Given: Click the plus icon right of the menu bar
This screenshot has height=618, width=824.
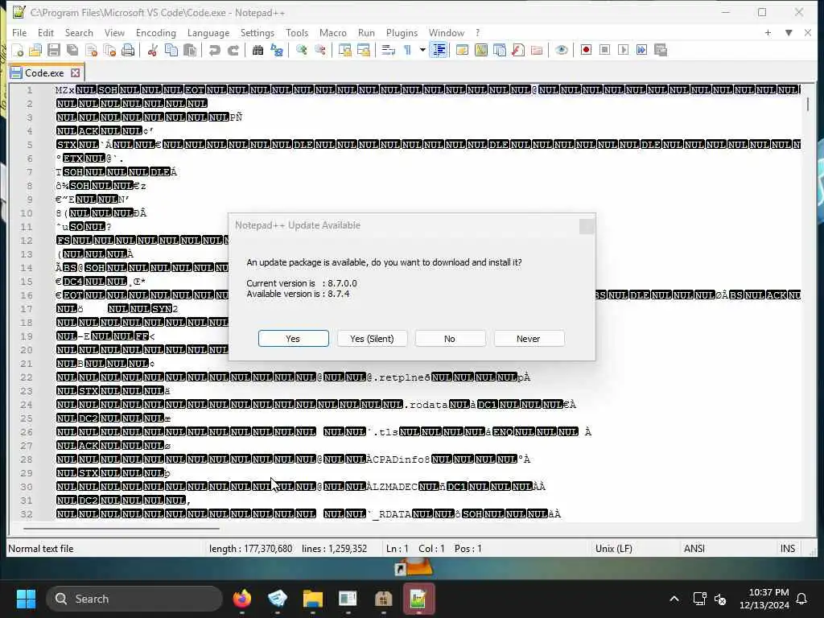Looking at the screenshot, I should [768, 32].
